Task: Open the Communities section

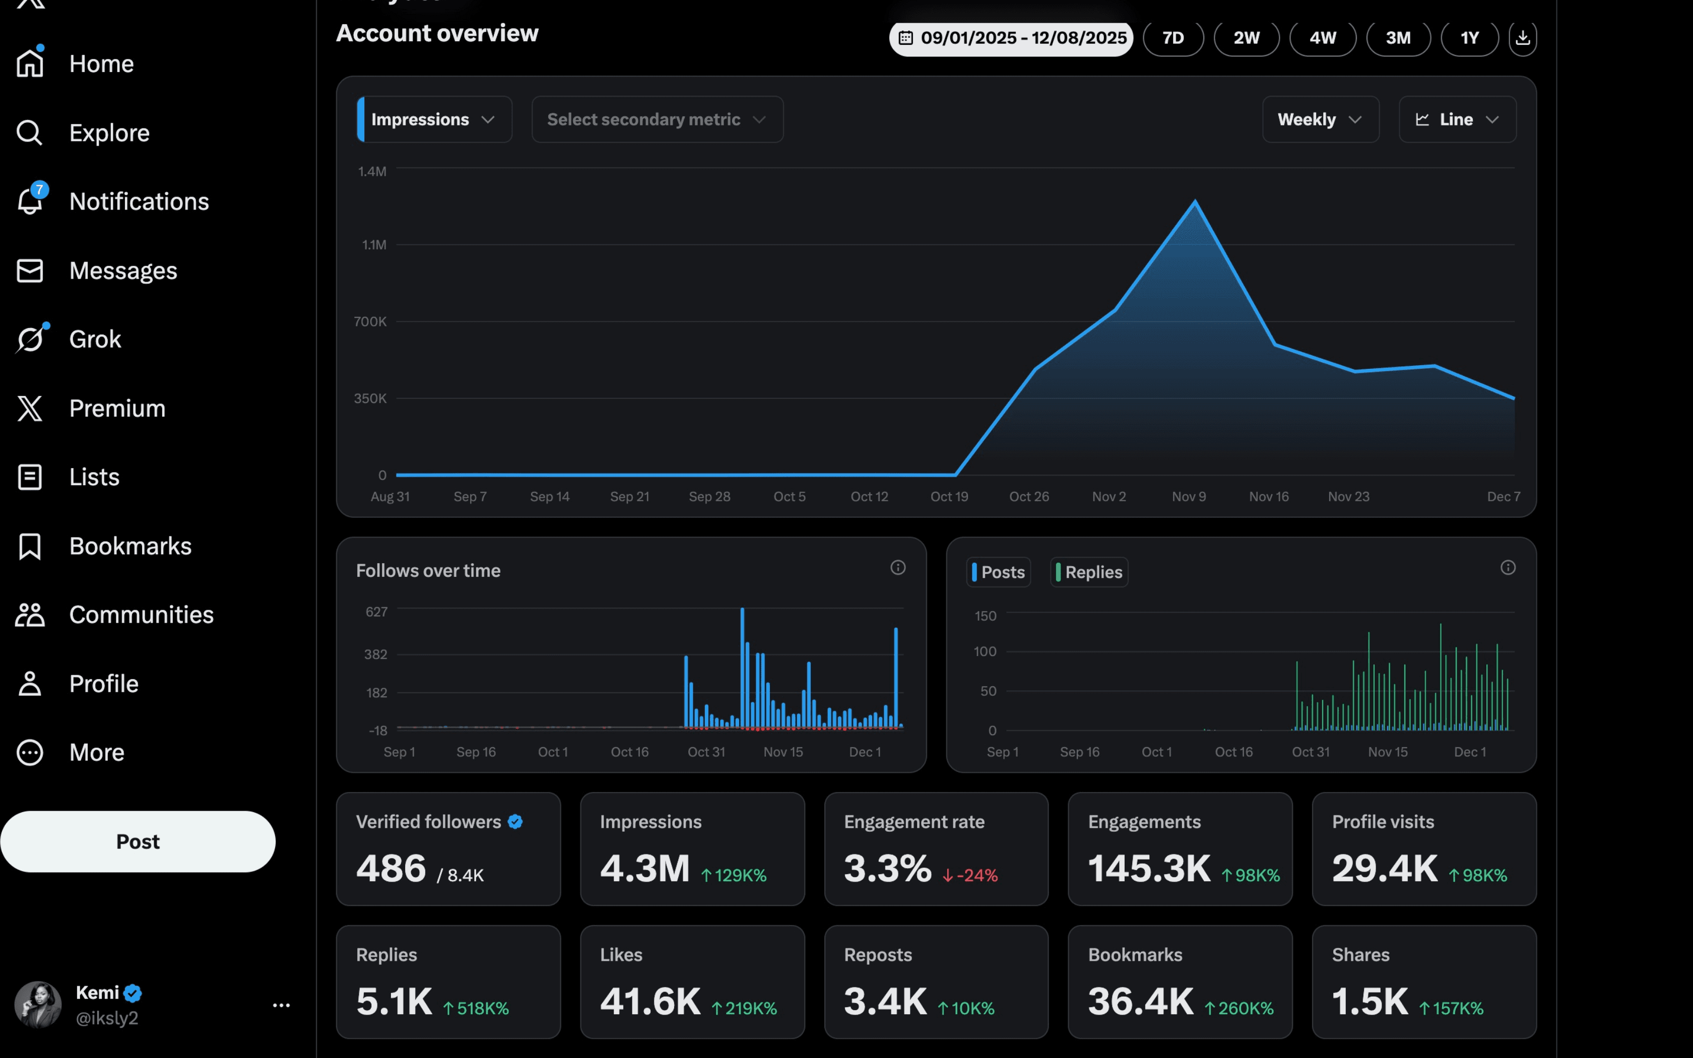Action: 142,614
